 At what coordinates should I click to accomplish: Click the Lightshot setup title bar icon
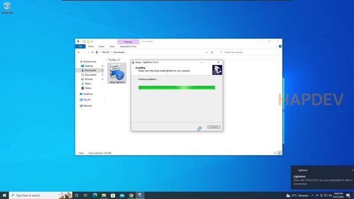tap(133, 62)
